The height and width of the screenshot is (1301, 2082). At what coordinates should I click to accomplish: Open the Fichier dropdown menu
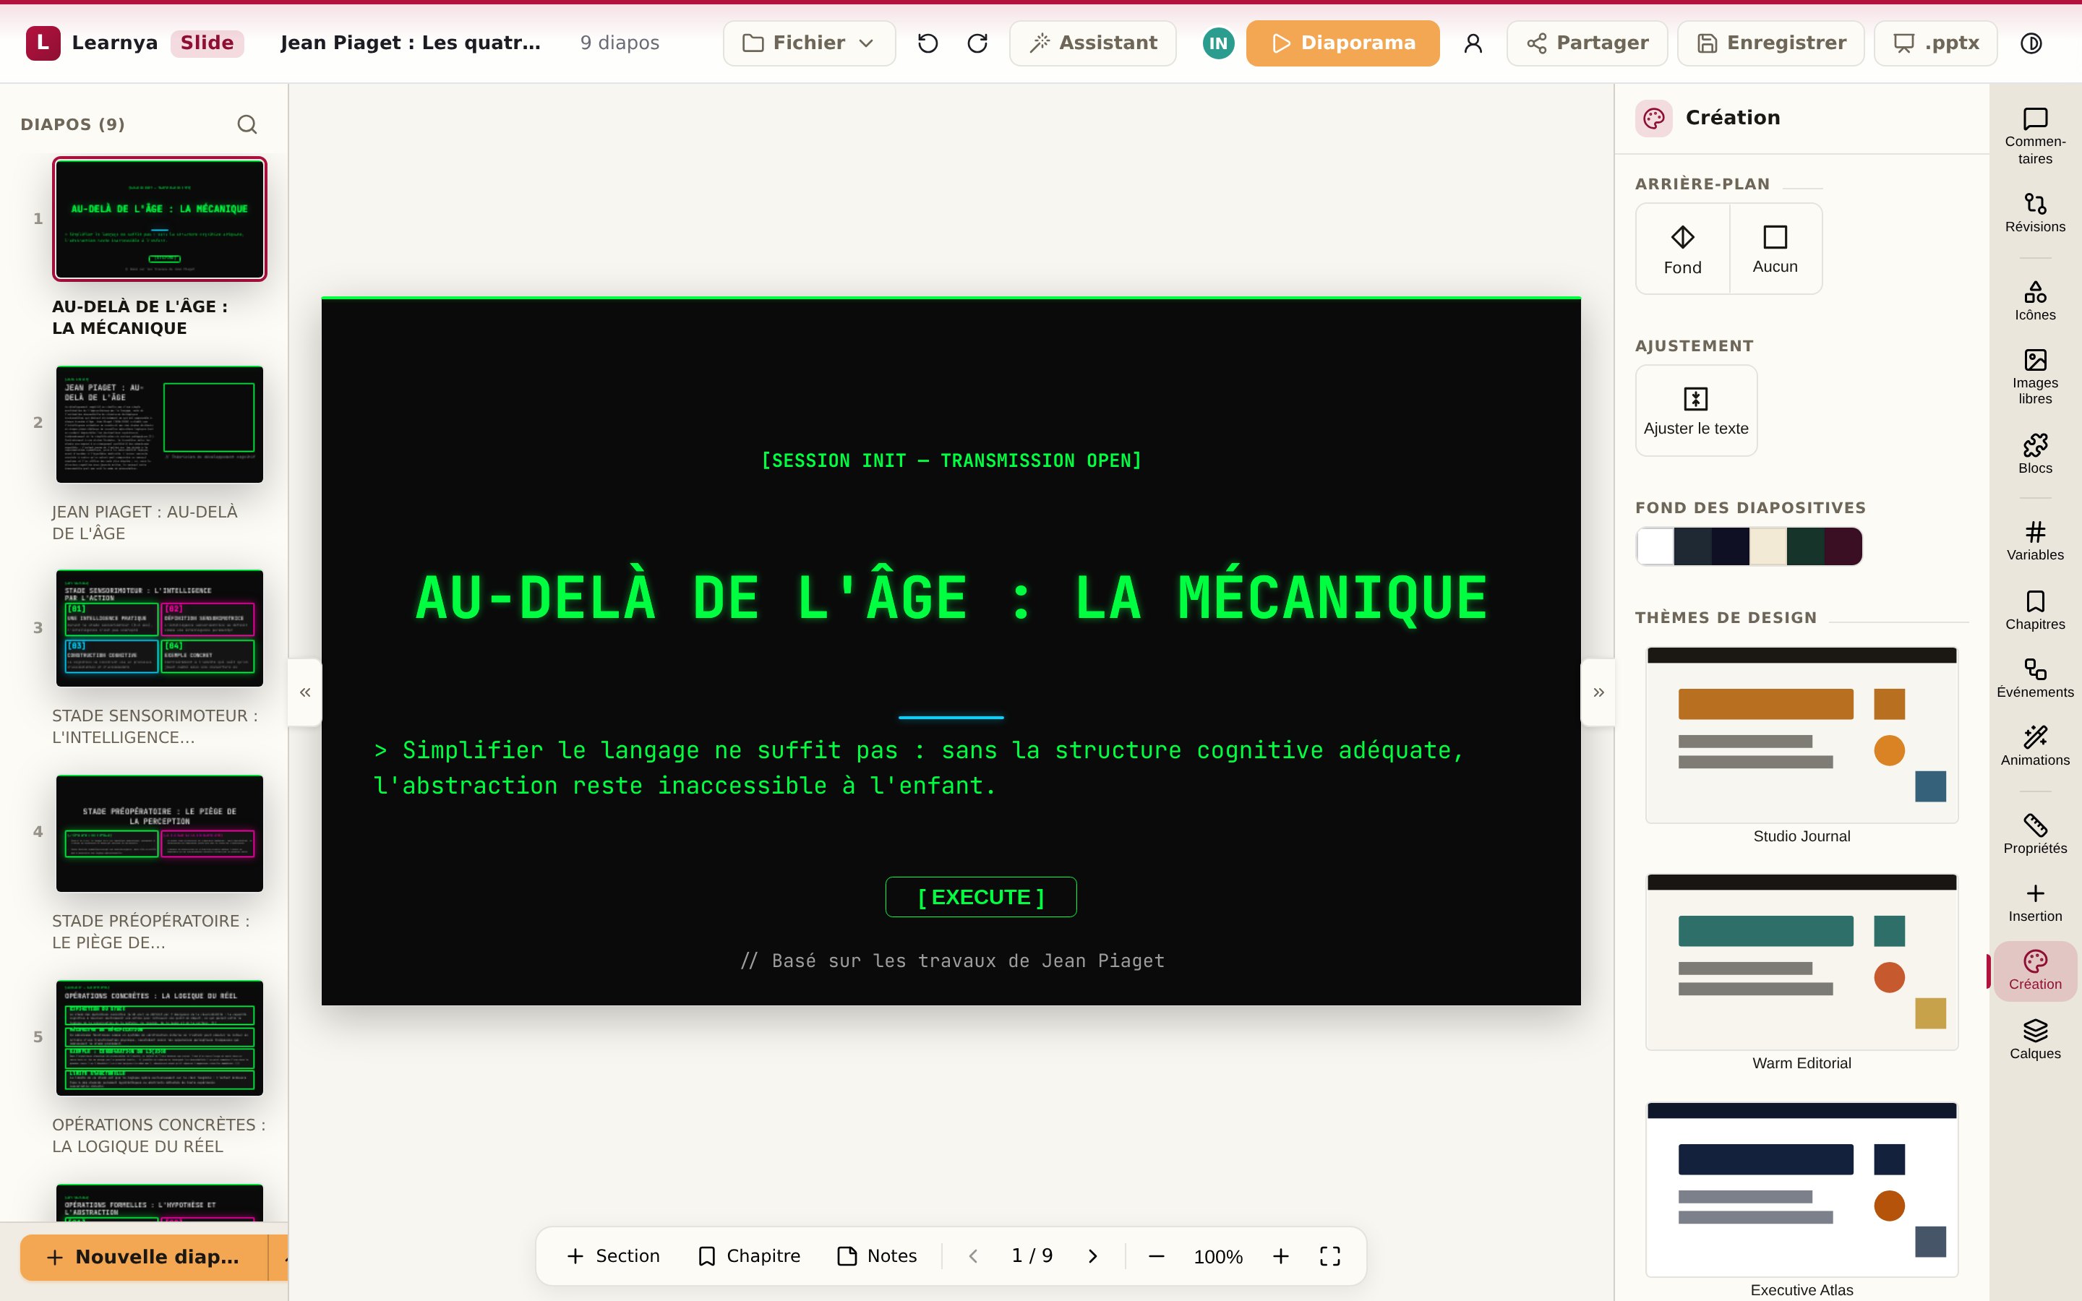(809, 43)
